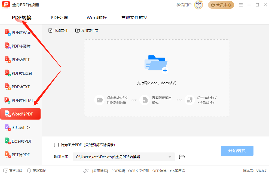
Task: Maximize the window
Action: [257, 5]
